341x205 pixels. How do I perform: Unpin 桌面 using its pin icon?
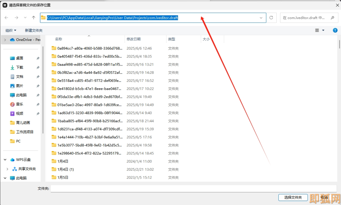[38, 58]
